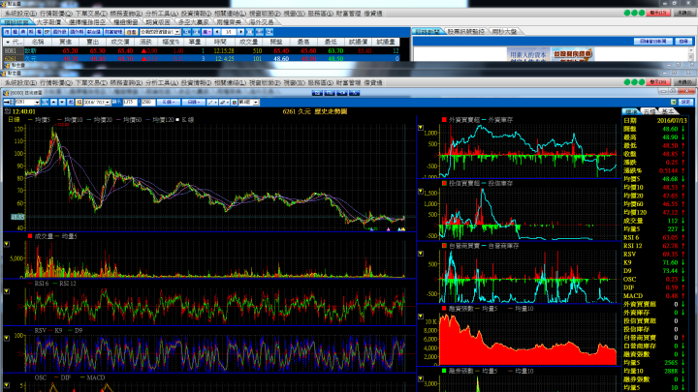Toggle the 興 market filter button
The width and height of the screenshot is (698, 392).
(23, 32)
